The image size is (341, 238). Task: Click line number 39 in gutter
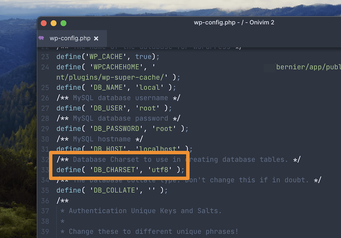click(x=45, y=232)
